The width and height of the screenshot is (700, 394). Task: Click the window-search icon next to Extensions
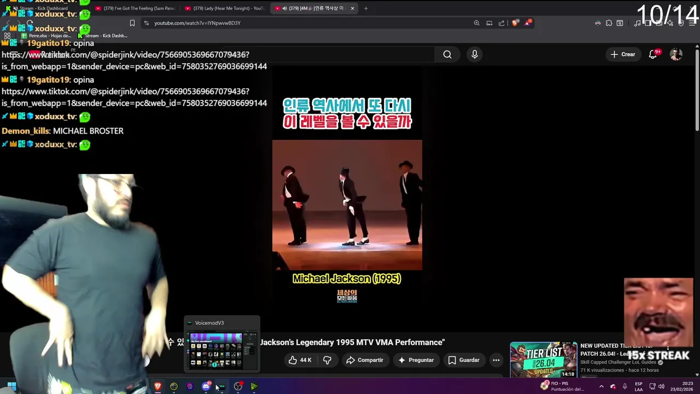620,23
